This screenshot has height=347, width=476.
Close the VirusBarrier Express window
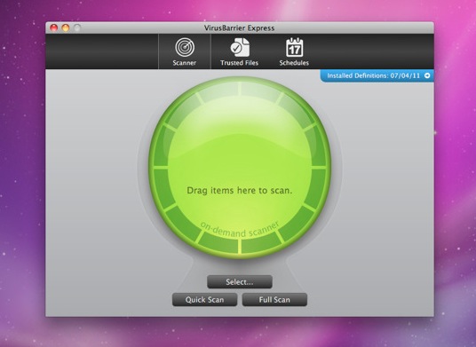[54, 28]
